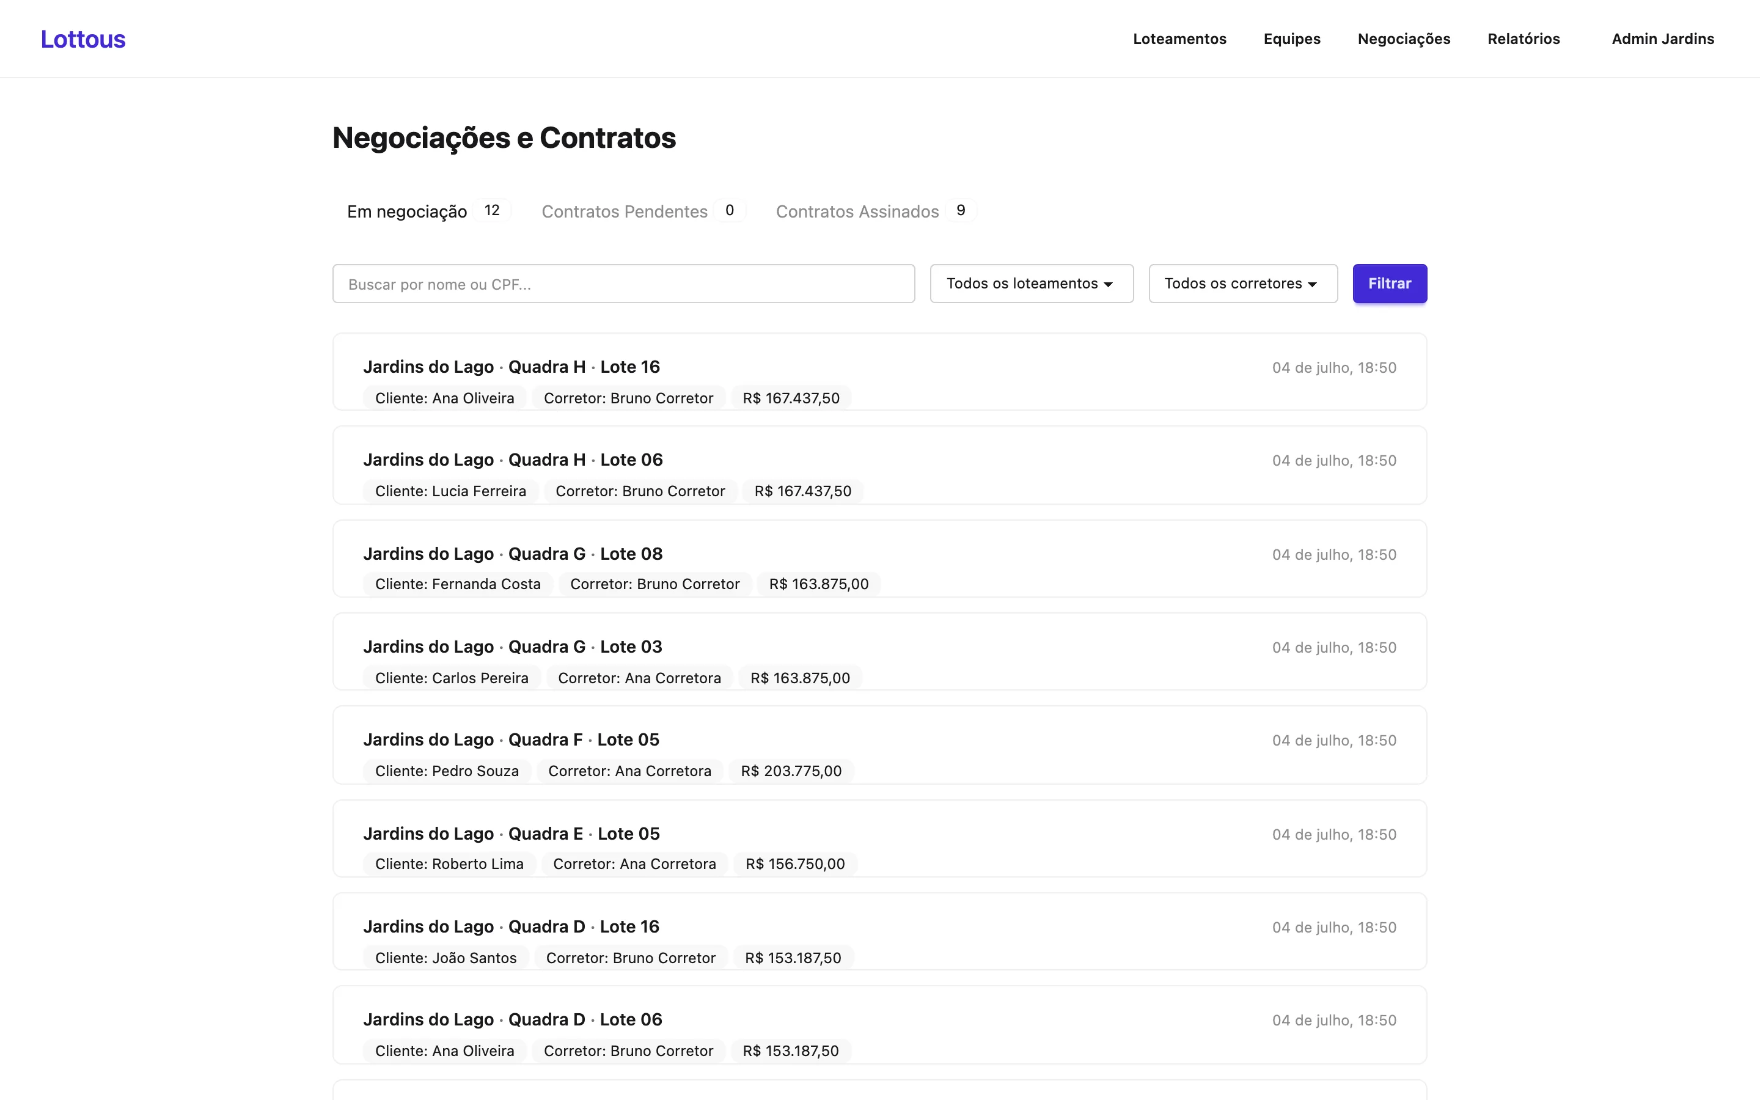Open the Quadra E Lote 05 negotiation

[x=879, y=839]
